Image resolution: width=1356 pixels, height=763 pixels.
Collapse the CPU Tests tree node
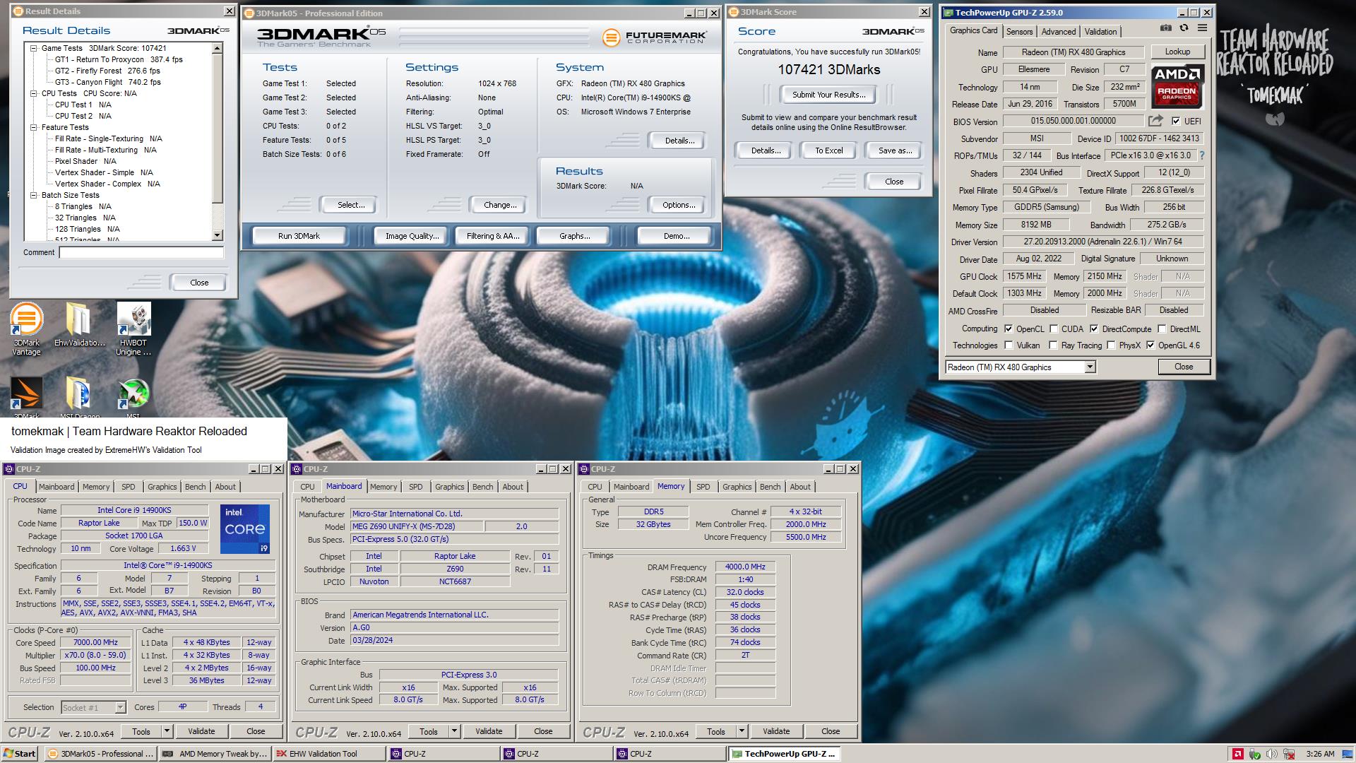click(33, 93)
